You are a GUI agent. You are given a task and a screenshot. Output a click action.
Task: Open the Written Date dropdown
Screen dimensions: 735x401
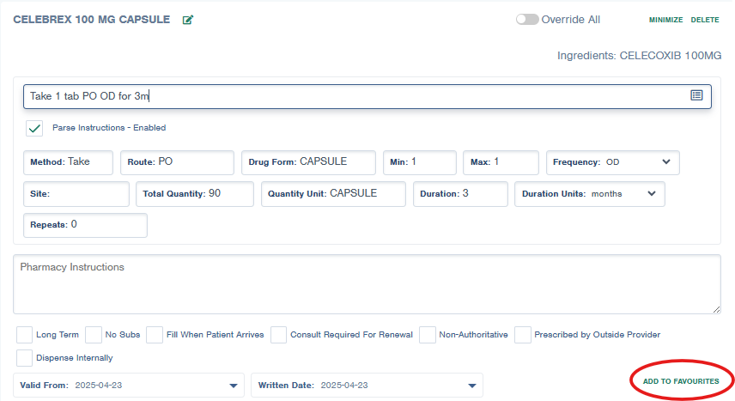[471, 386]
